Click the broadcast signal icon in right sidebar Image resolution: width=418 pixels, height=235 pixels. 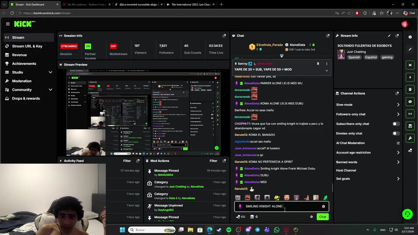(x=410, y=114)
